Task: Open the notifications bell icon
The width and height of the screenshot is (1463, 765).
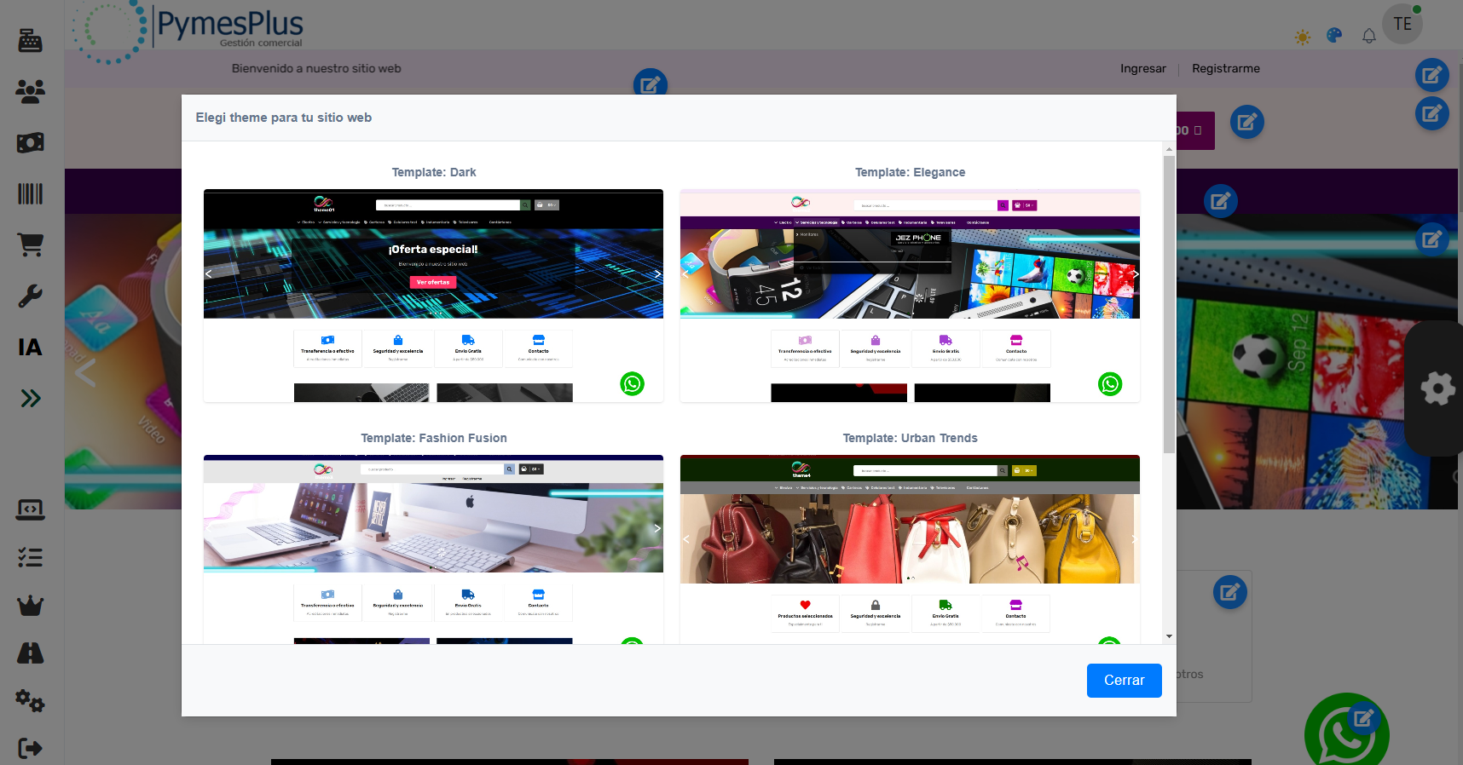Action: pyautogui.click(x=1368, y=36)
